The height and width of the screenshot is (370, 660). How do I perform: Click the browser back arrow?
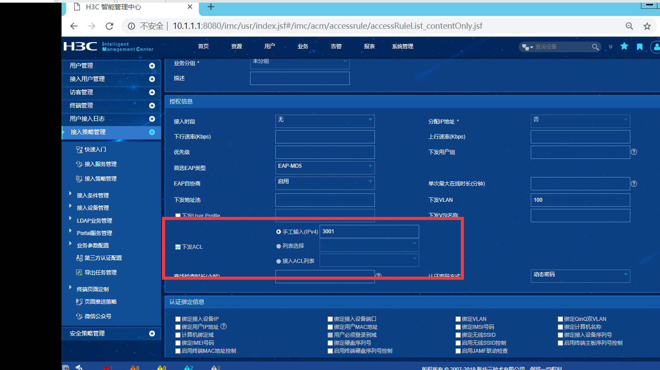click(x=74, y=26)
